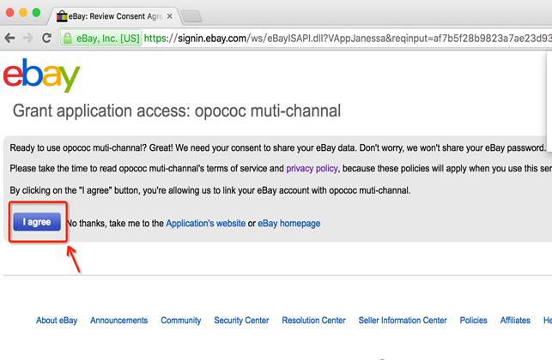The image size is (552, 360).
Task: Open the Announcements footer link
Action: [119, 321]
